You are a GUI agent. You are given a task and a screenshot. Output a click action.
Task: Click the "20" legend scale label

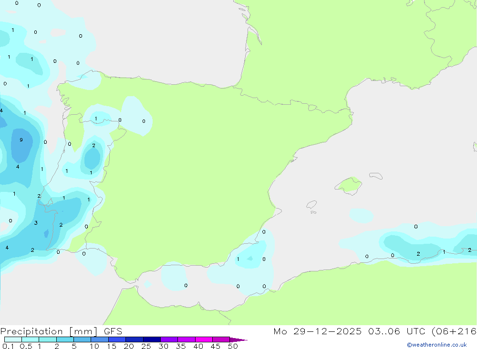[129, 346]
